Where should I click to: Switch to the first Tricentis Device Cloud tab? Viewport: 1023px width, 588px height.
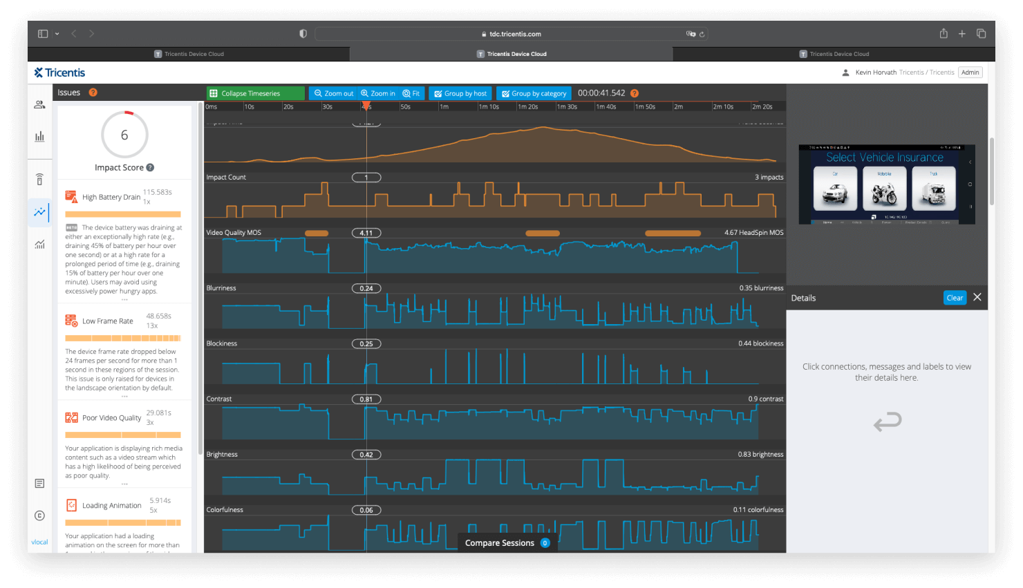tap(189, 54)
